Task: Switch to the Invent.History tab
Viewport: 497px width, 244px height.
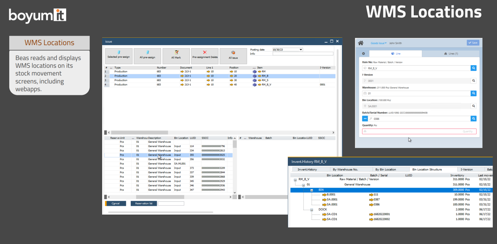Action: coord(307,169)
